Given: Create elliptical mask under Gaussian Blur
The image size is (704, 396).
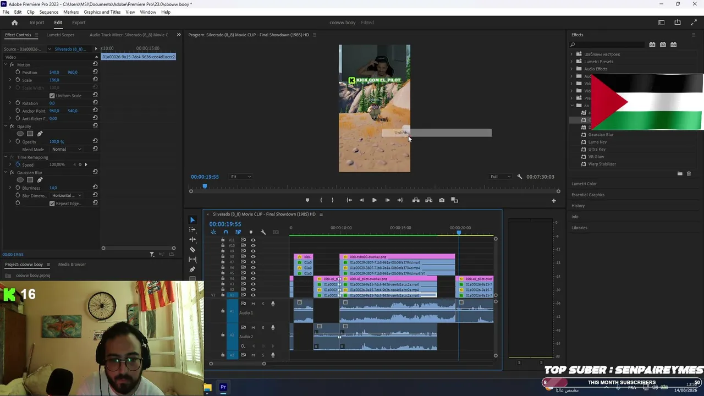Looking at the screenshot, I should point(20,180).
